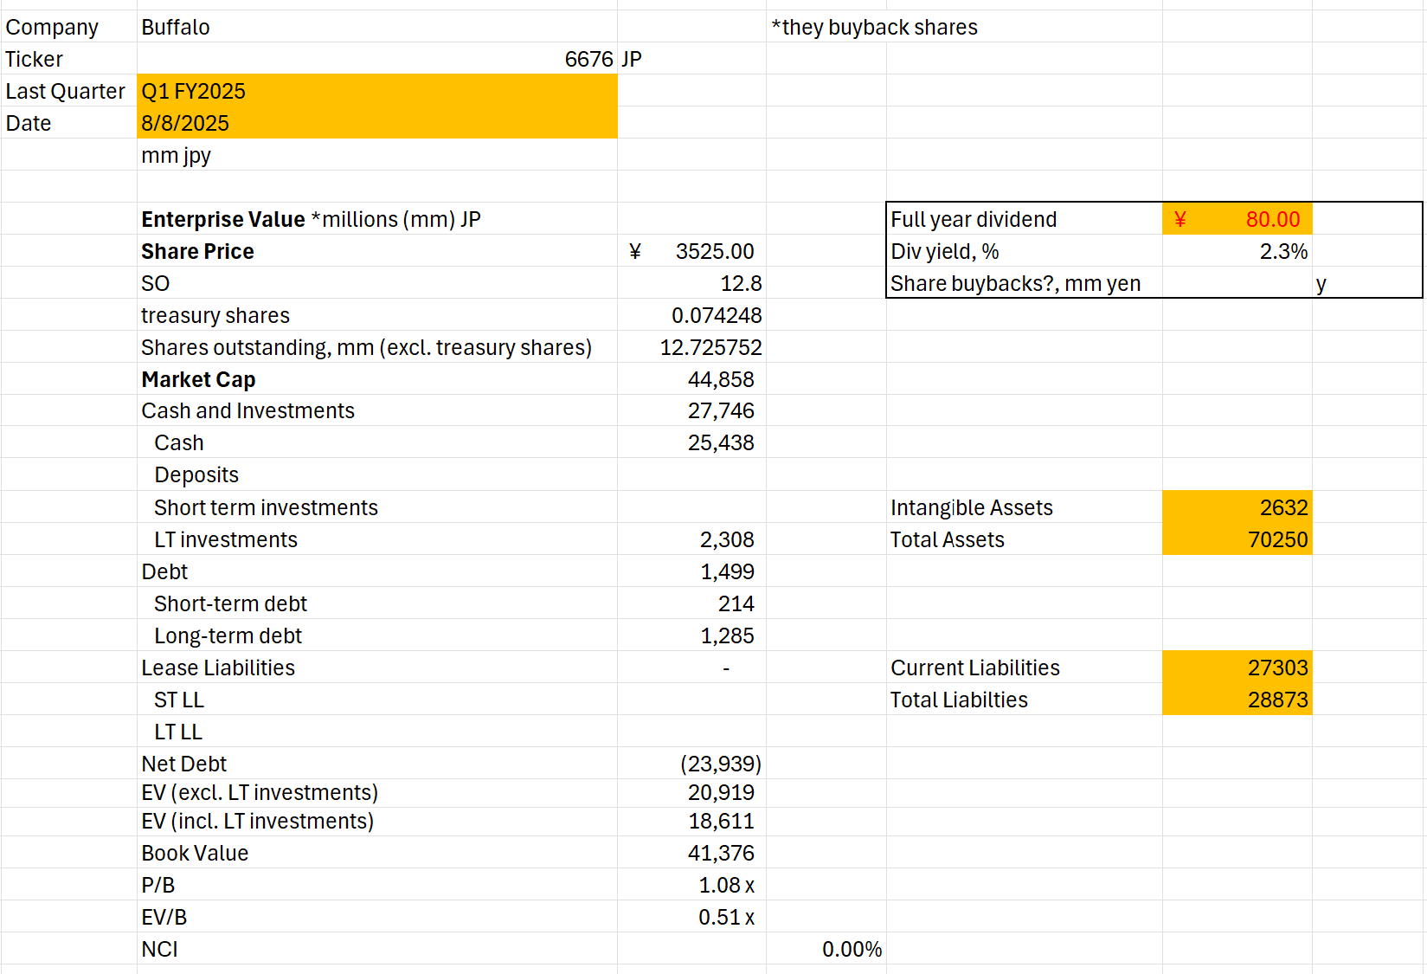The height and width of the screenshot is (974, 1427).
Task: Click the Current Liabilities value '27303'
Action: point(1237,668)
